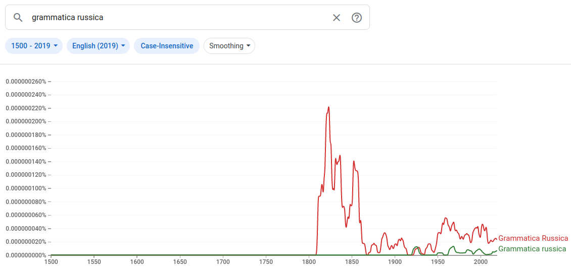Click the 1900 label on the x-axis
571x272 pixels.
coord(395,262)
